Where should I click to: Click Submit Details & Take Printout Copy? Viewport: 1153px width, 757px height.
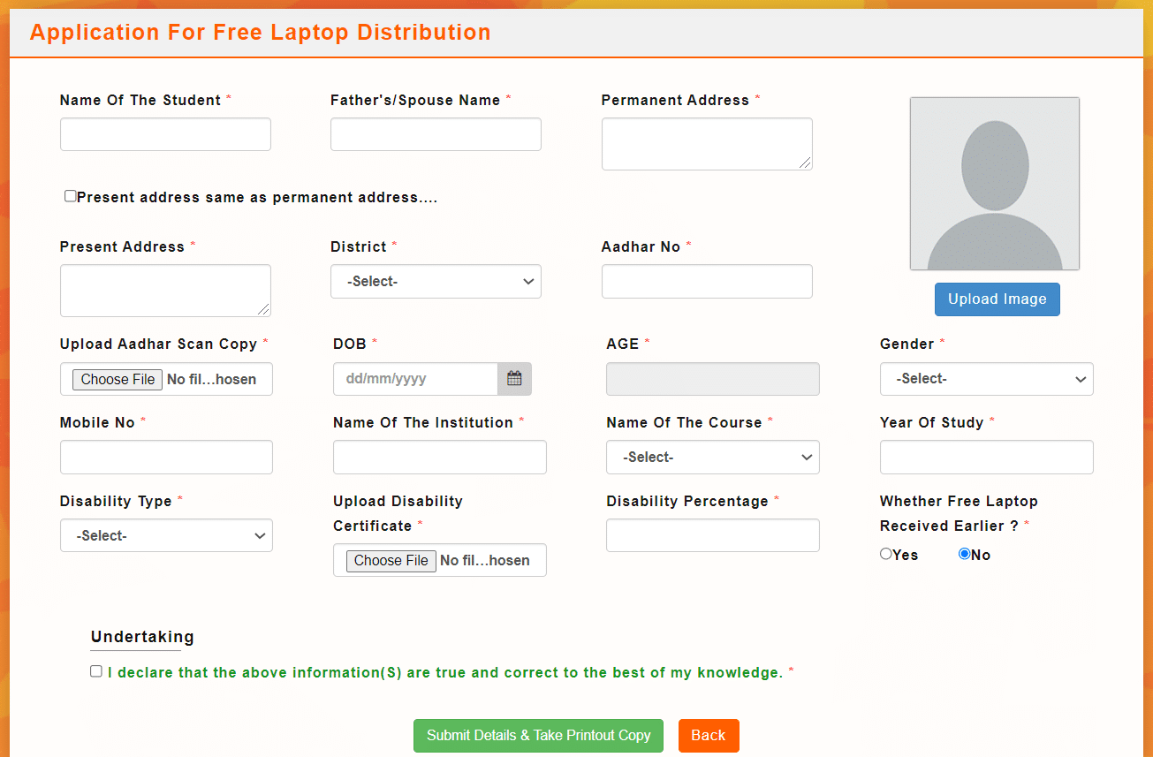coord(537,735)
